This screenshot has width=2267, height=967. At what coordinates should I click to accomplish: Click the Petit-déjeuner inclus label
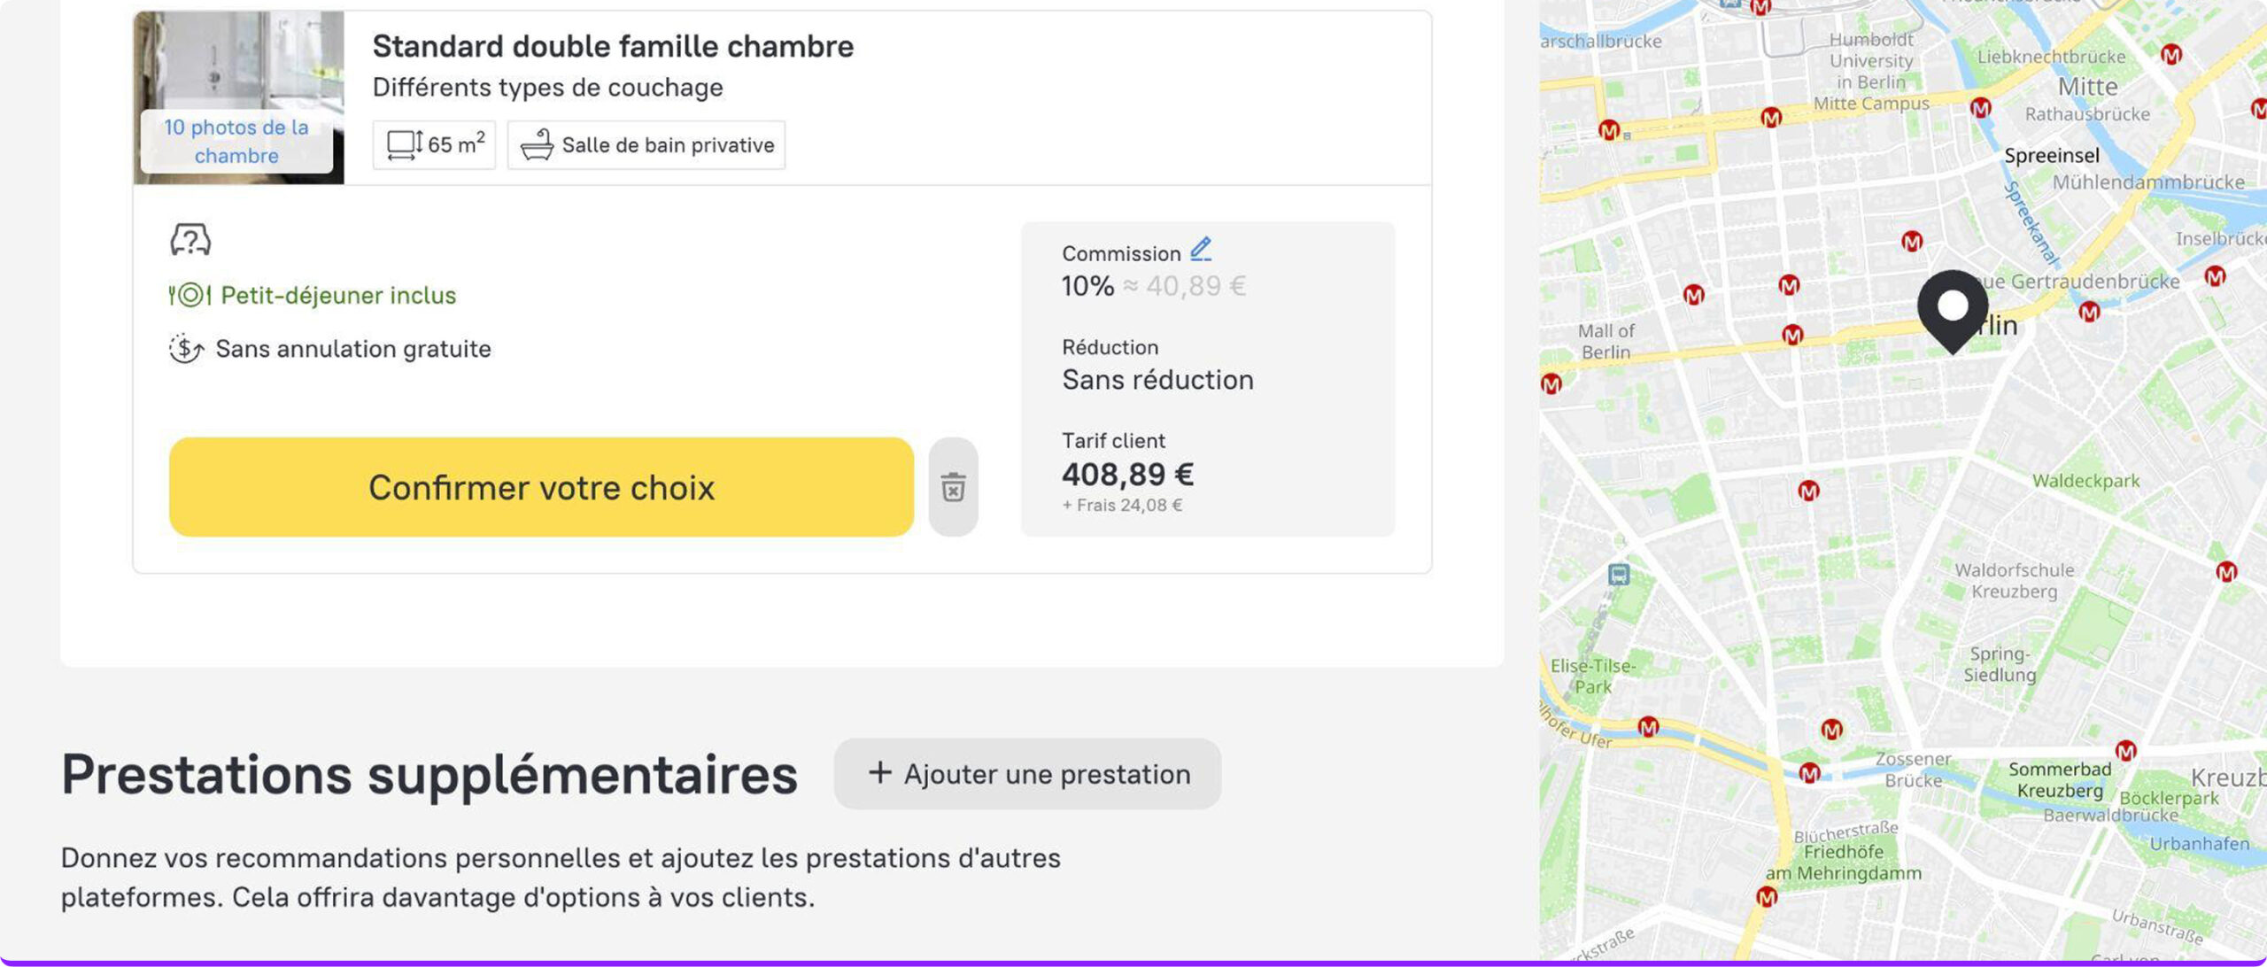coord(338,295)
